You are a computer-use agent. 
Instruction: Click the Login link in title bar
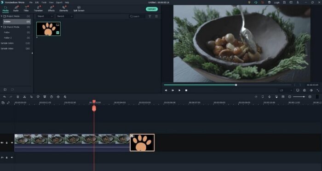[276, 2]
